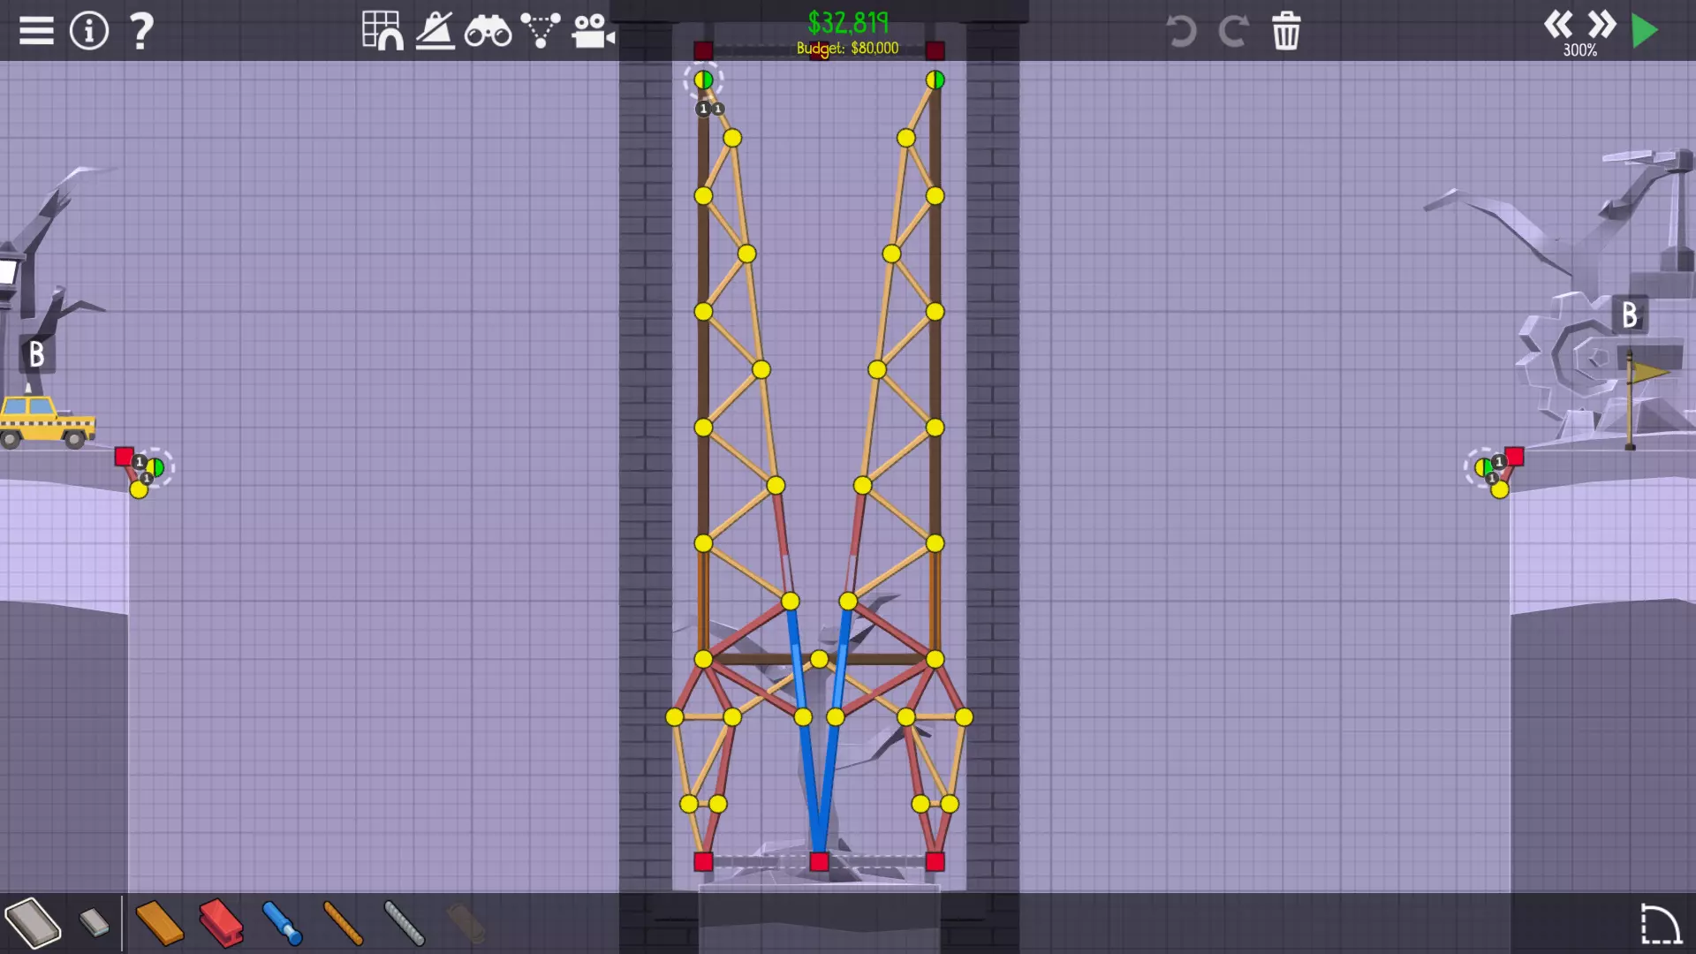Click the binoculars view icon

488,33
